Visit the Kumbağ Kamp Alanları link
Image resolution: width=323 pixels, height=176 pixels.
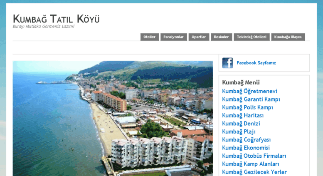coord(251,164)
